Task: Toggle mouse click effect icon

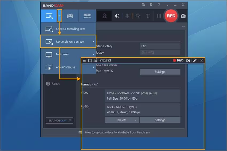Action: pyautogui.click(x=138, y=16)
